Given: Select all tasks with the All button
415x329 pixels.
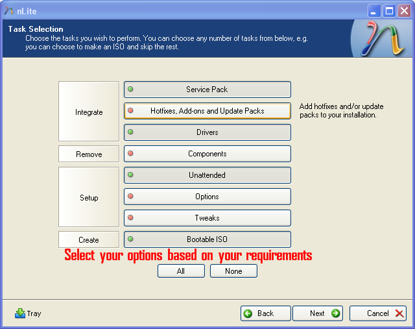Looking at the screenshot, I should (x=181, y=271).
